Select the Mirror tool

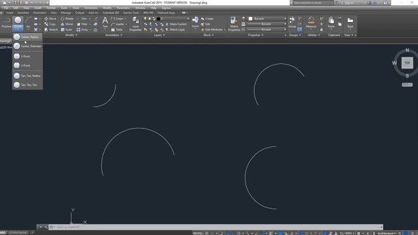click(67, 24)
